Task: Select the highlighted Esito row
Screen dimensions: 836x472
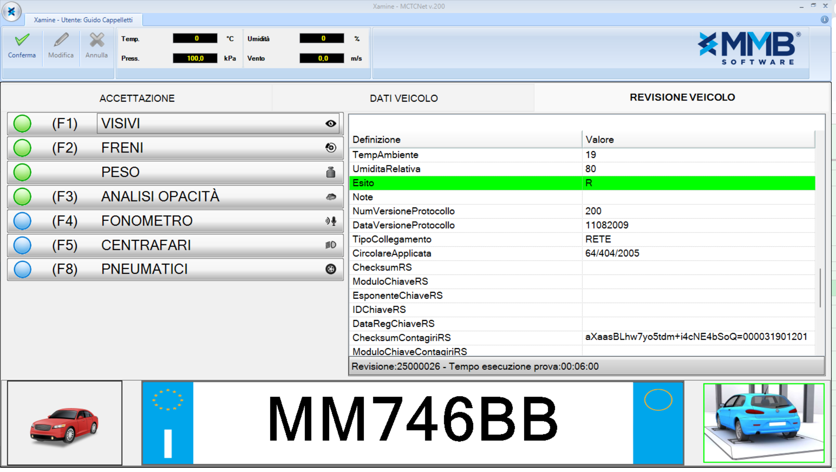Action: click(x=581, y=183)
